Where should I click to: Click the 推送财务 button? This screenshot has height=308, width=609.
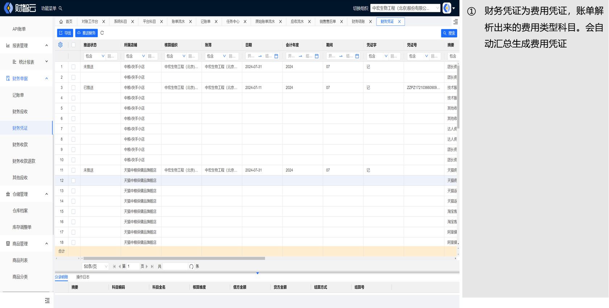tap(87, 33)
